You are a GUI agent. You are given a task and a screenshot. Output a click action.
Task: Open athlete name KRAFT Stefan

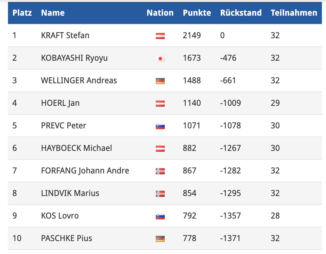[x=65, y=35]
